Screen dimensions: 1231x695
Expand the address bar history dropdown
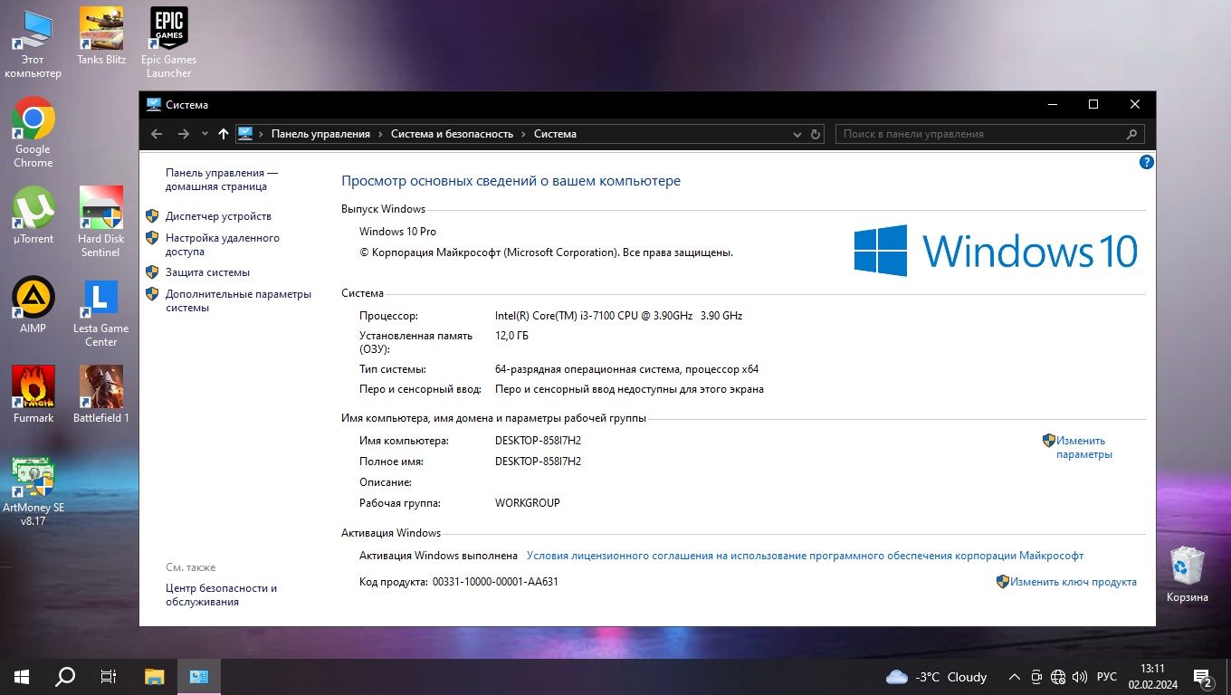point(797,134)
